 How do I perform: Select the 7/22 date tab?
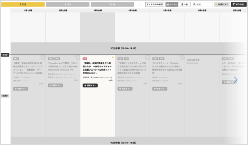point(23,4)
